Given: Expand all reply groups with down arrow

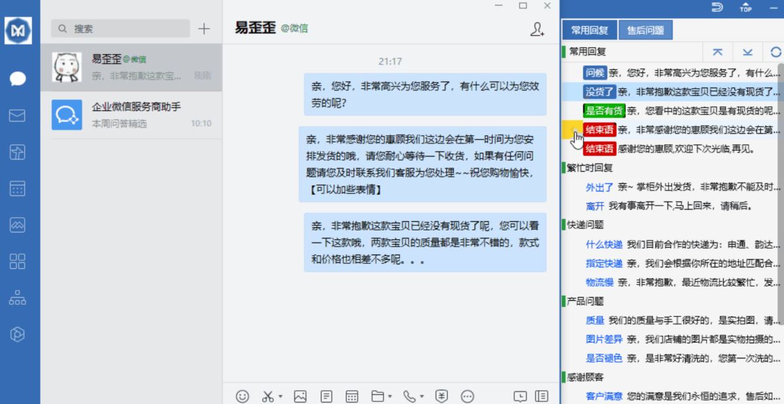Looking at the screenshot, I should 747,52.
